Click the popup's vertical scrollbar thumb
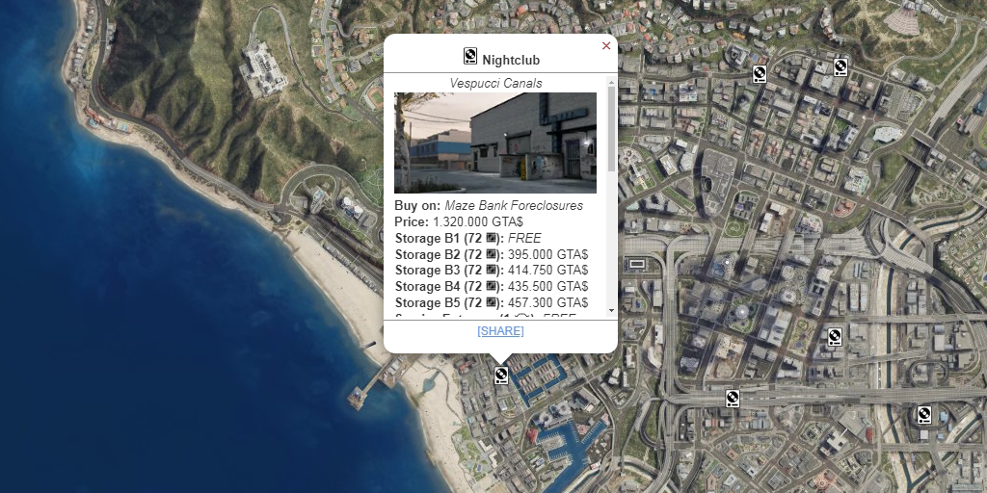The image size is (987, 493). coord(611,129)
